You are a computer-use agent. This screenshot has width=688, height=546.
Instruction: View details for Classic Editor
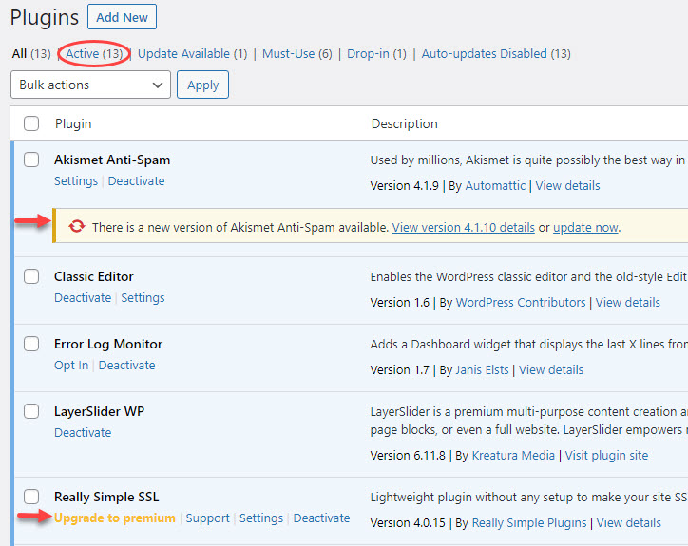[628, 303]
